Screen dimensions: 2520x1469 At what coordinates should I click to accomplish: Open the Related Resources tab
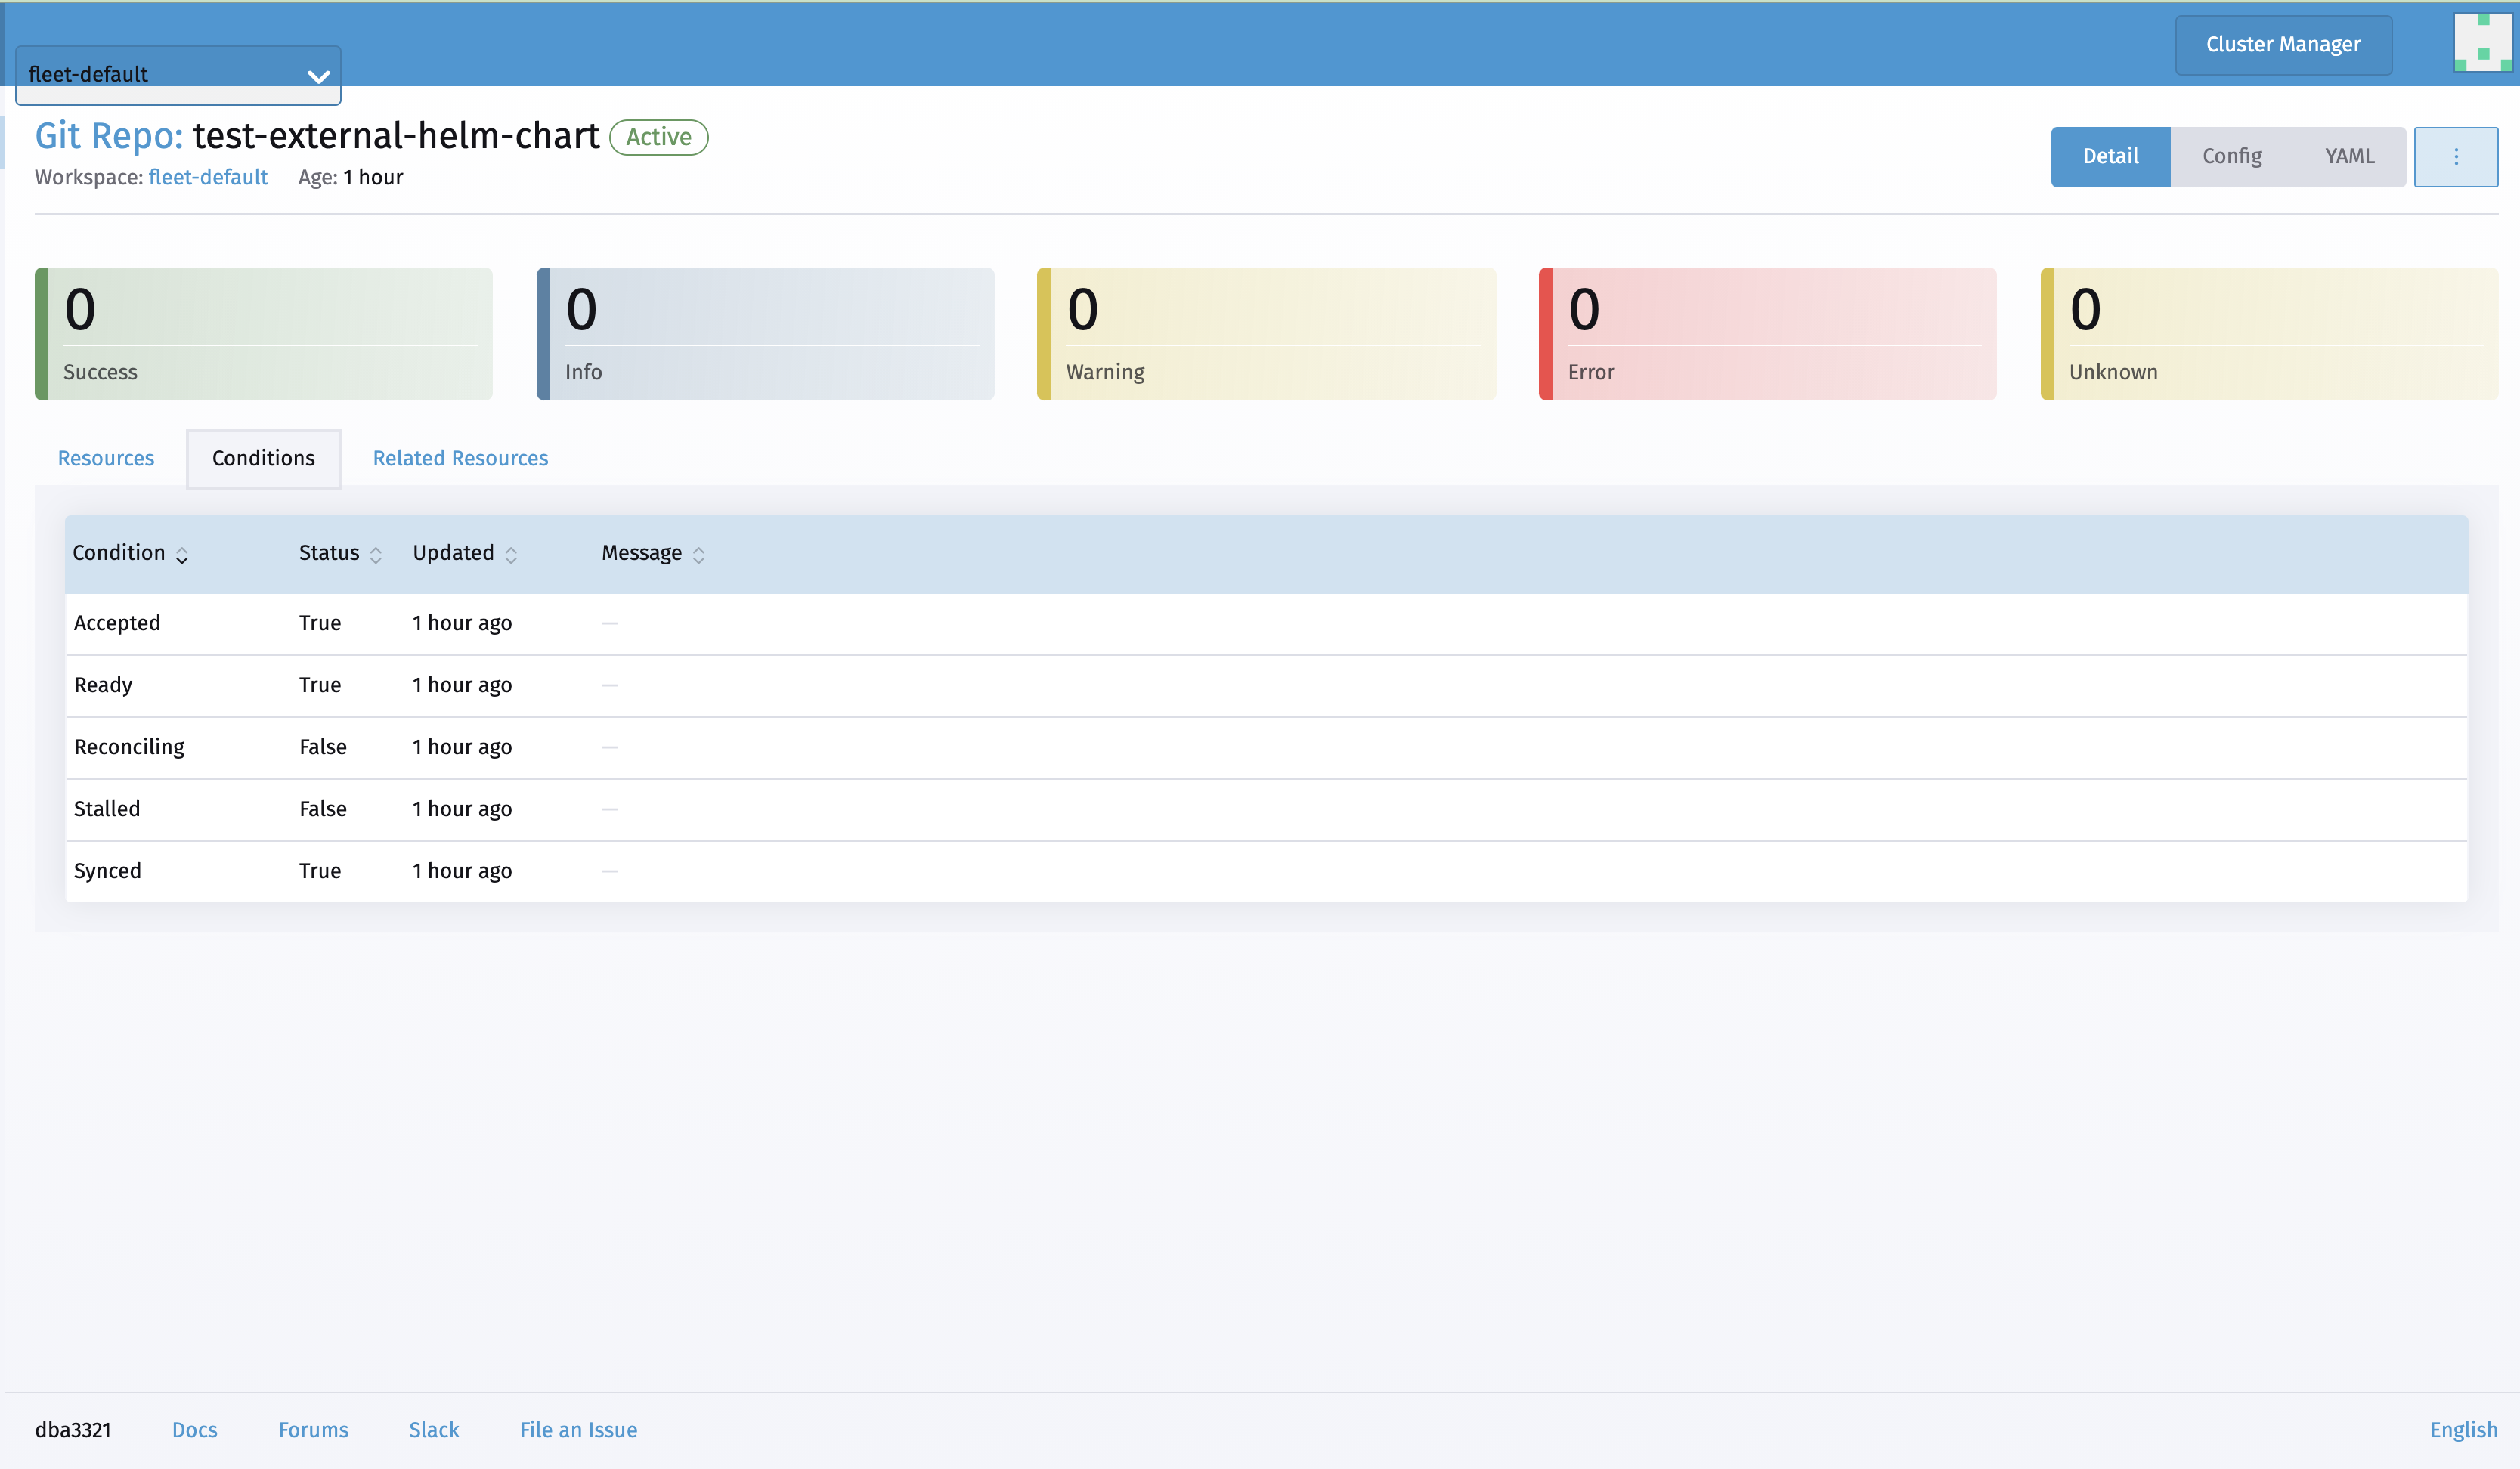point(460,458)
